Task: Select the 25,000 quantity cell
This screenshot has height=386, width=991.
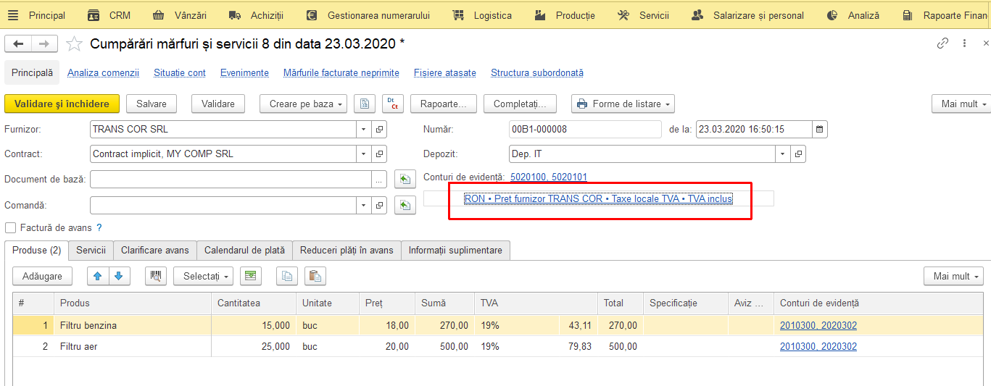Action: (254, 346)
